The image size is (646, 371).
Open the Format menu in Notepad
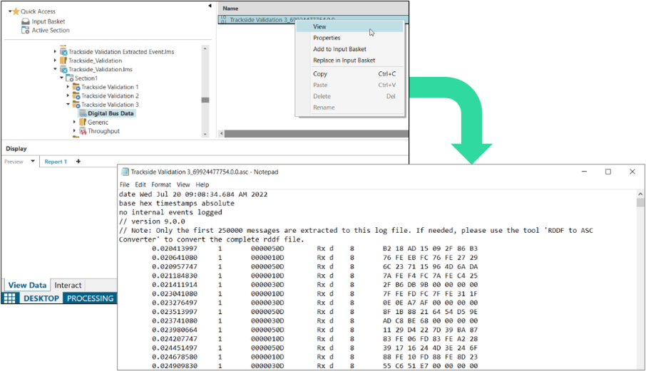161,184
